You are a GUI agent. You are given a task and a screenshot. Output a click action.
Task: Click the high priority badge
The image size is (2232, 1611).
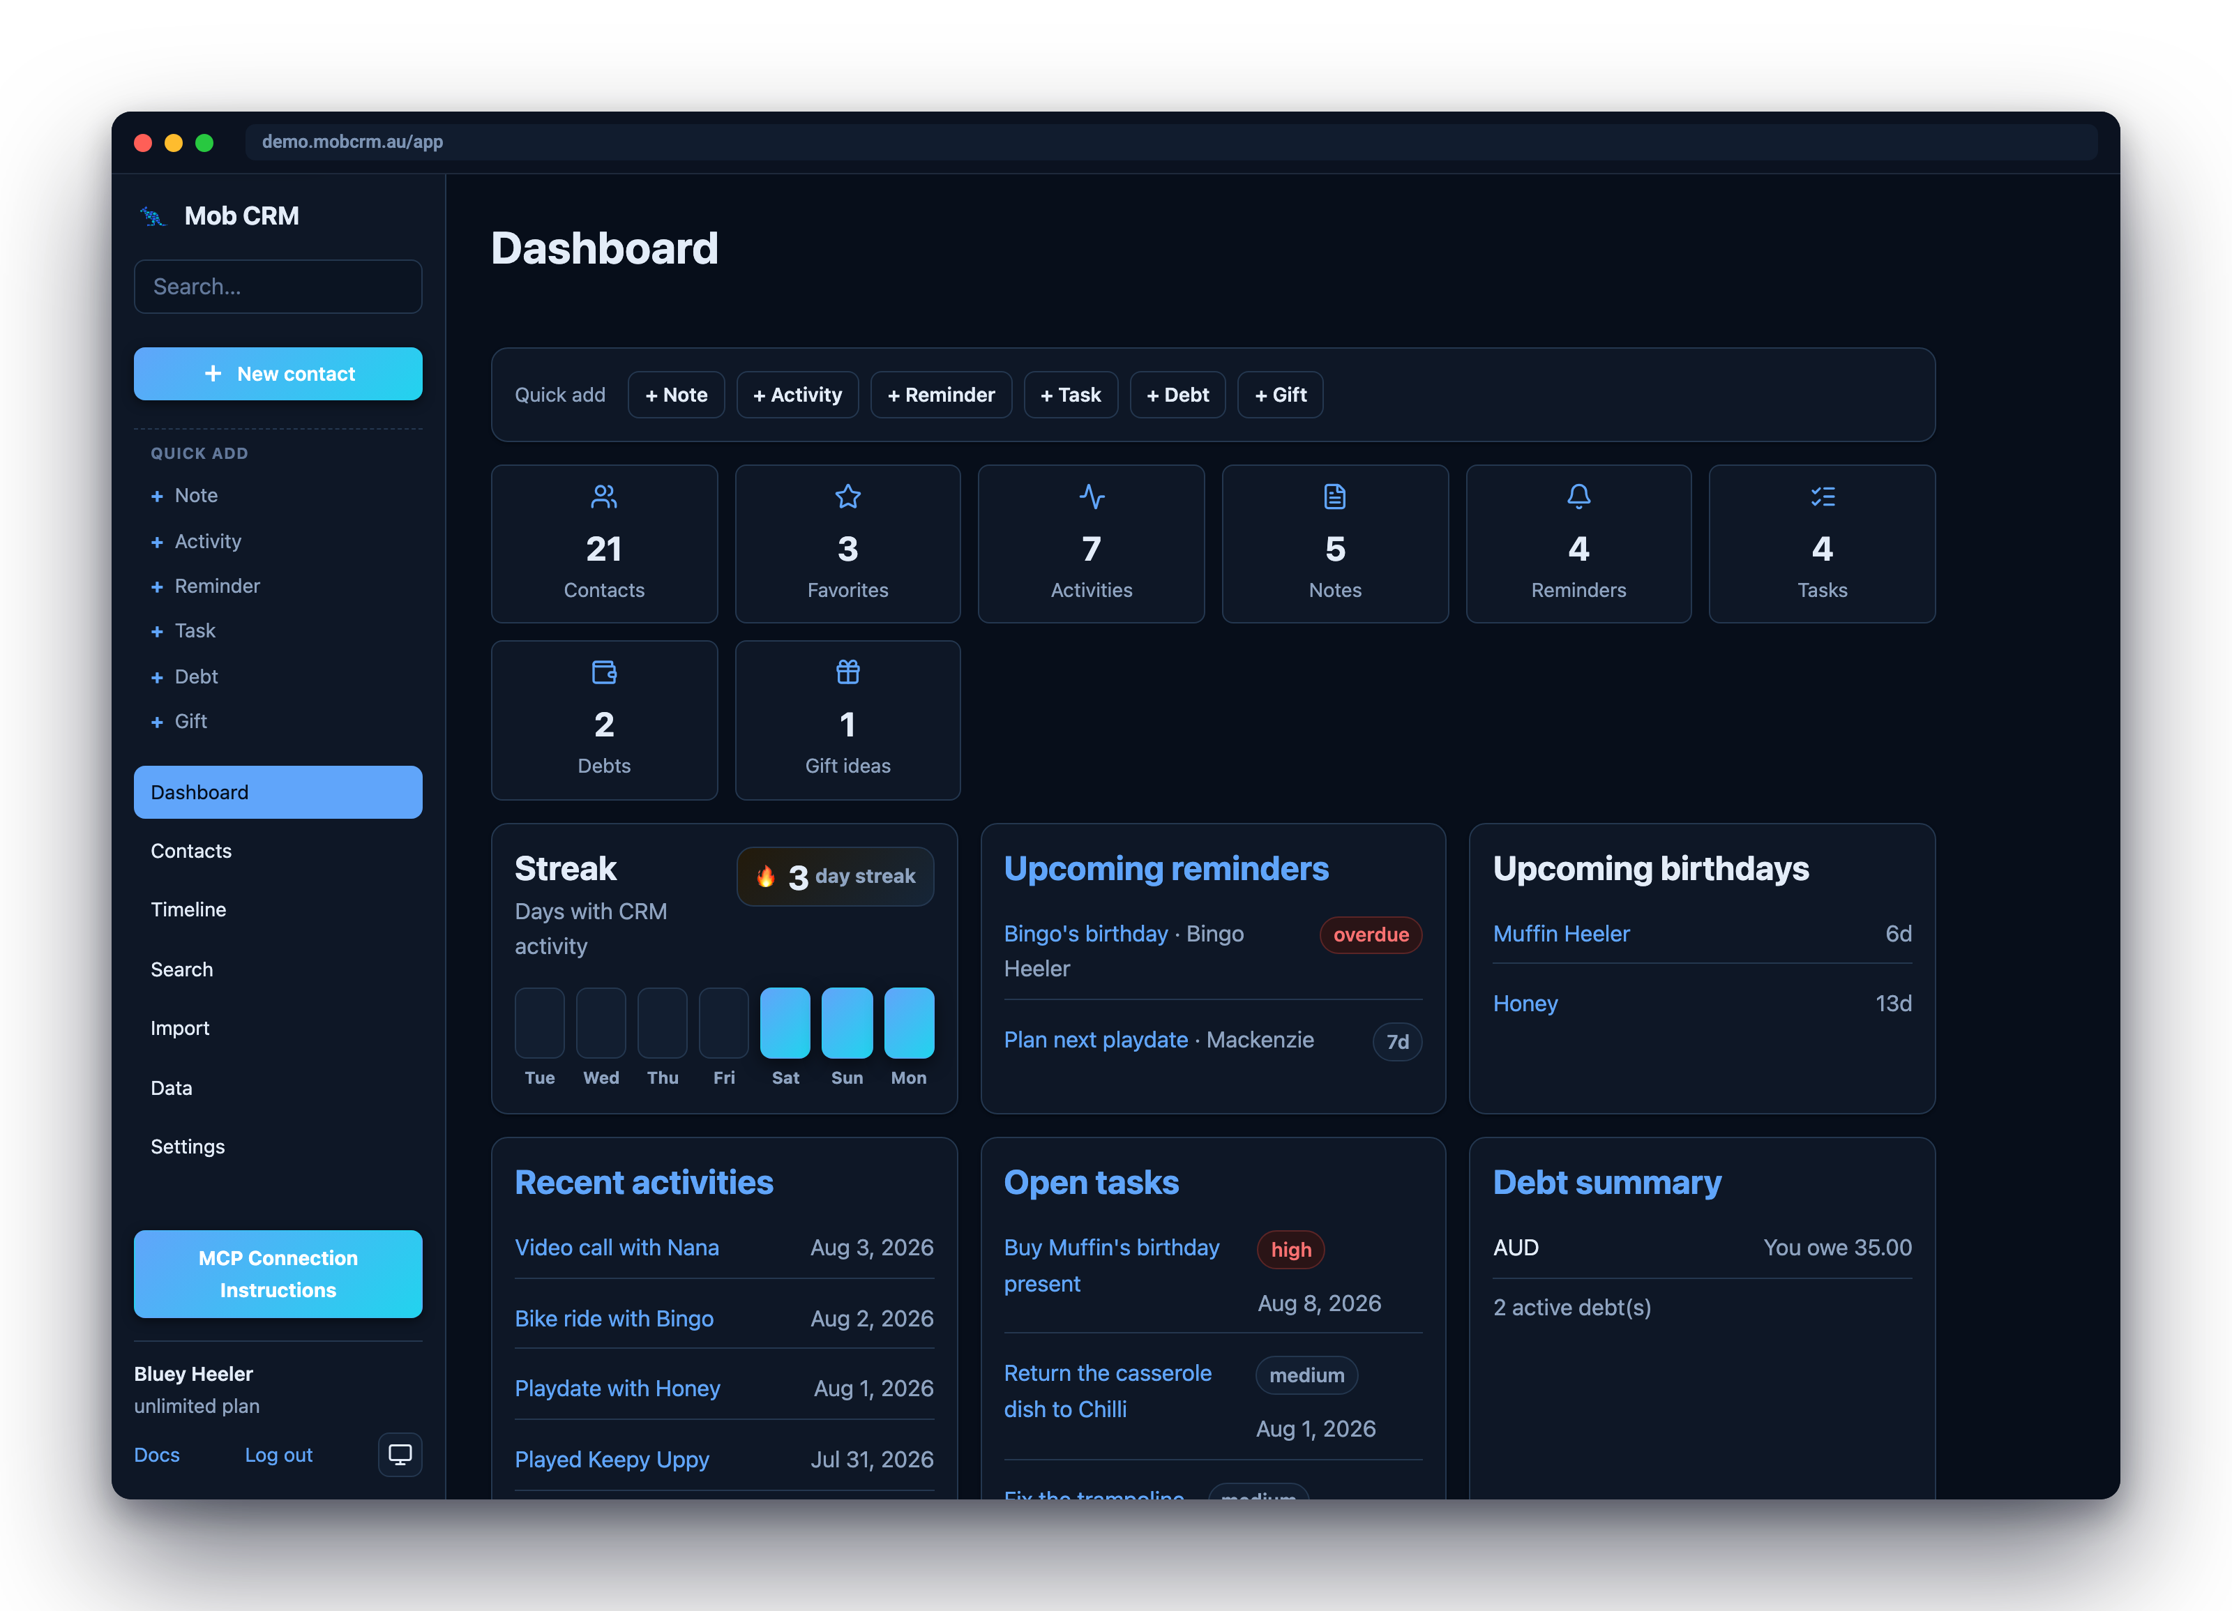point(1290,1250)
